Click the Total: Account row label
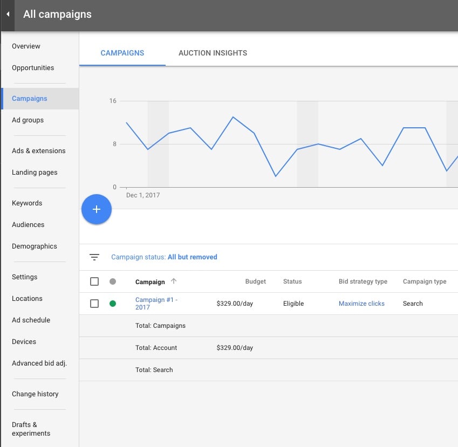 [x=156, y=348]
